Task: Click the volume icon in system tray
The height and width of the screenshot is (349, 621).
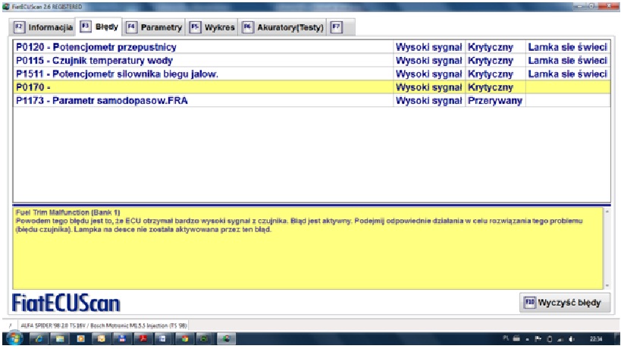Action: coord(572,339)
